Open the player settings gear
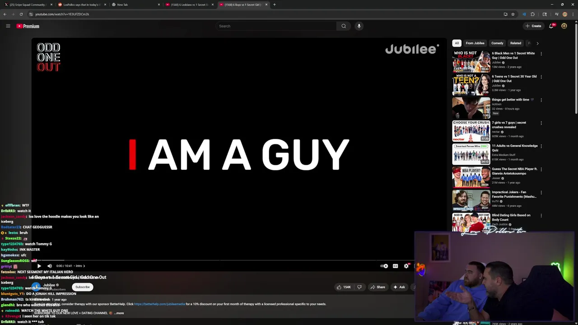 point(406,266)
